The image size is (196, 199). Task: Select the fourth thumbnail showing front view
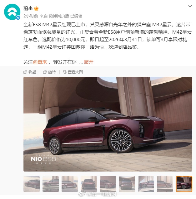pyautogui.click(x=89, y=184)
